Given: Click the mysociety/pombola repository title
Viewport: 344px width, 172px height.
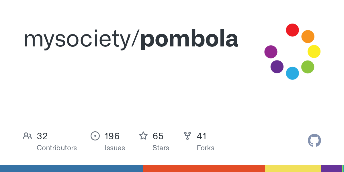Looking at the screenshot, I should 131,39.
